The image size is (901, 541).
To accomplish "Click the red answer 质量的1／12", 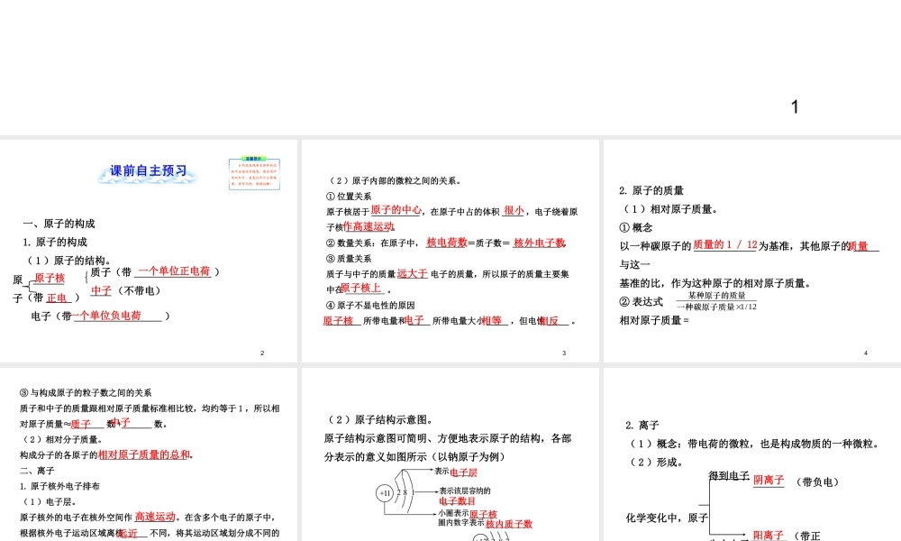I will click(725, 245).
